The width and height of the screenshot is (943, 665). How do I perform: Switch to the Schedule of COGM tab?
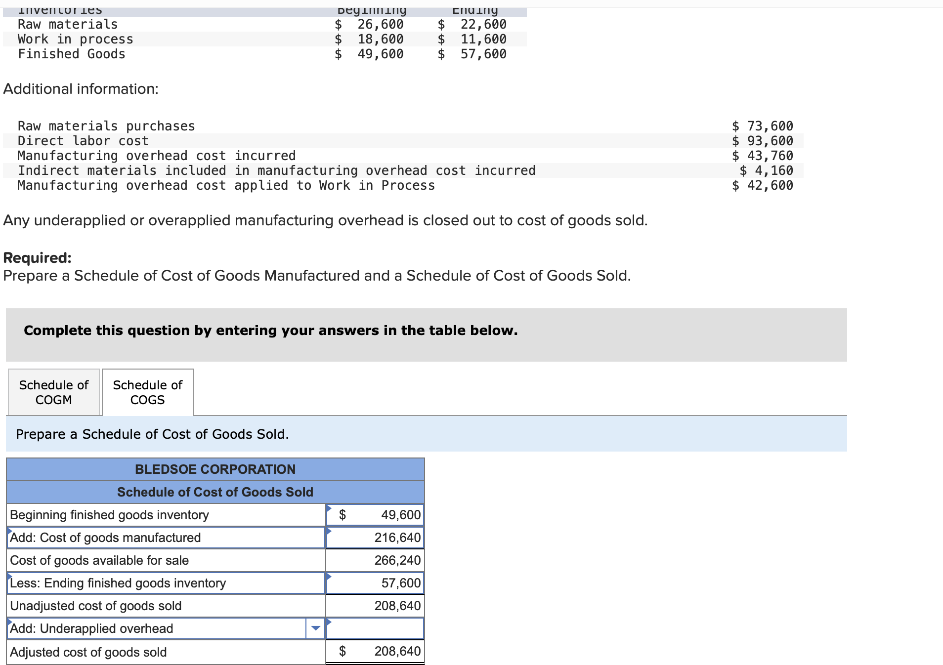53,392
